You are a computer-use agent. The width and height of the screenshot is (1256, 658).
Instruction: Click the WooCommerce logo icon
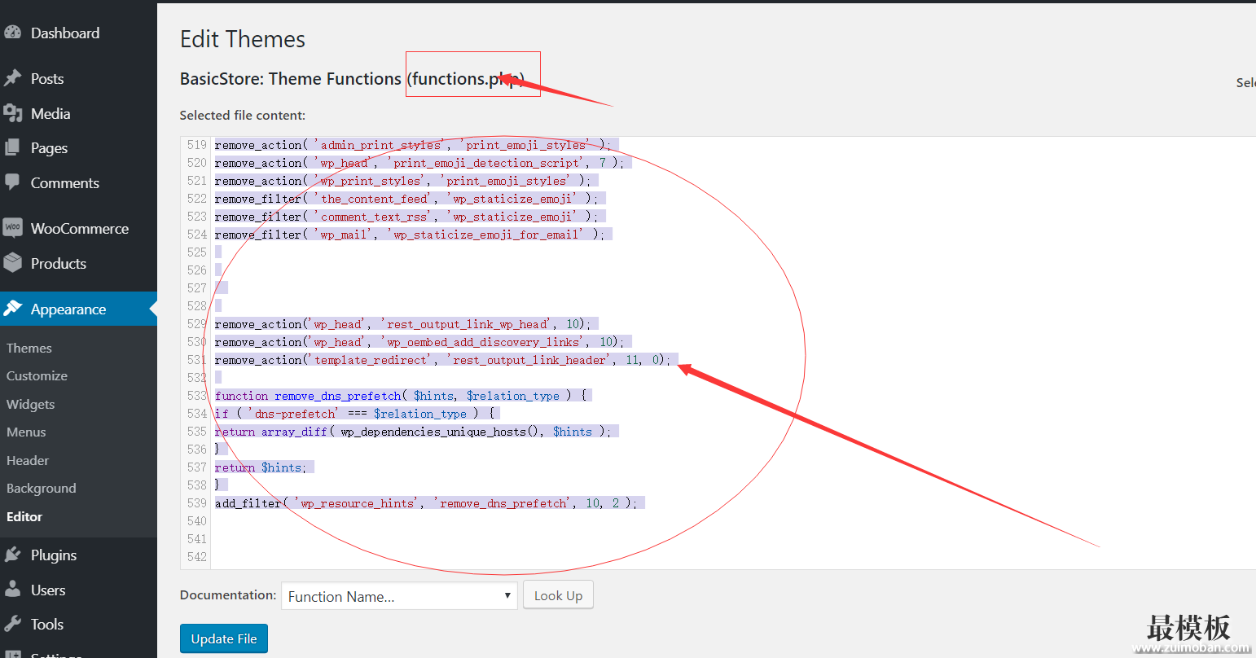pos(12,228)
